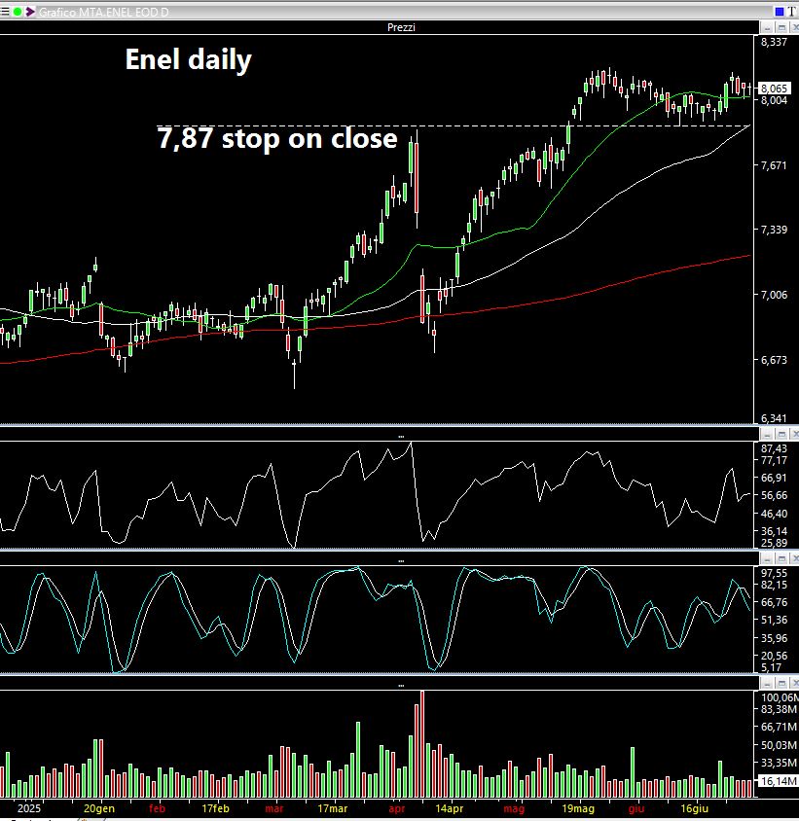The width and height of the screenshot is (799, 821).
Task: Click the 6,673 price axis label
Action: [774, 360]
